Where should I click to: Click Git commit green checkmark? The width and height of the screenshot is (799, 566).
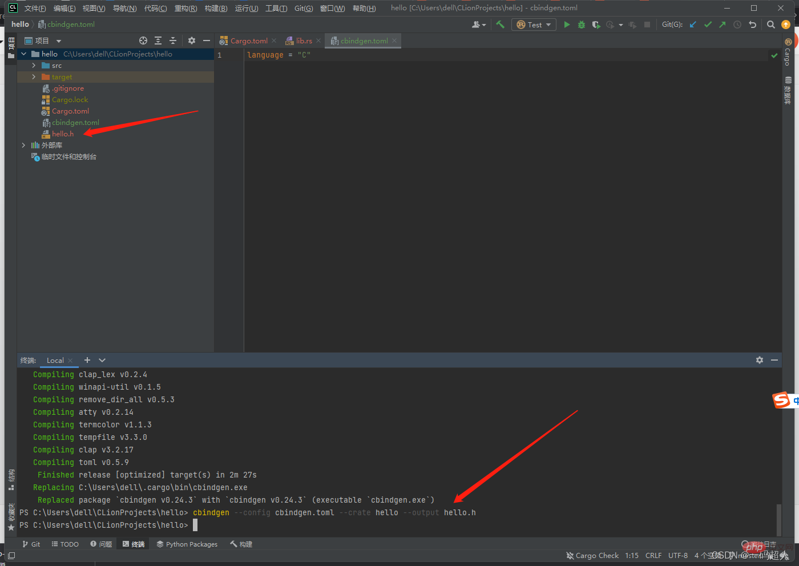pyautogui.click(x=708, y=25)
